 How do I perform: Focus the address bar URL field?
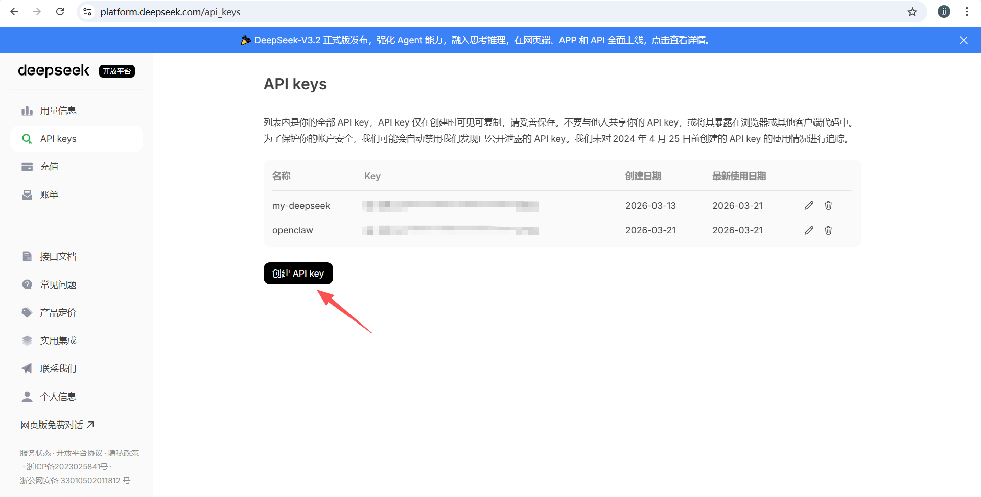(x=501, y=12)
